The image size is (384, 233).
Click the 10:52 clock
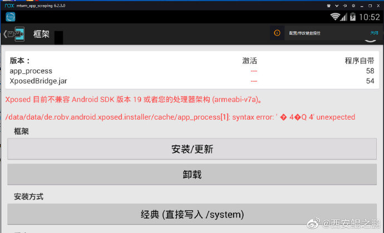[370, 17]
